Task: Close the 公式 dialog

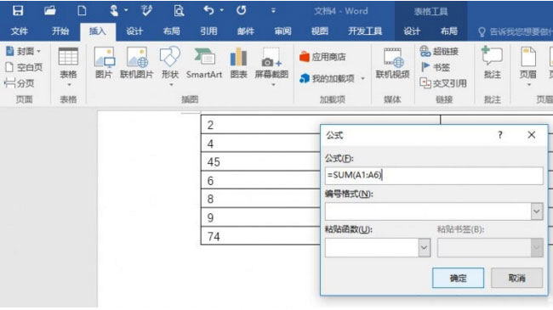Action: [532, 135]
